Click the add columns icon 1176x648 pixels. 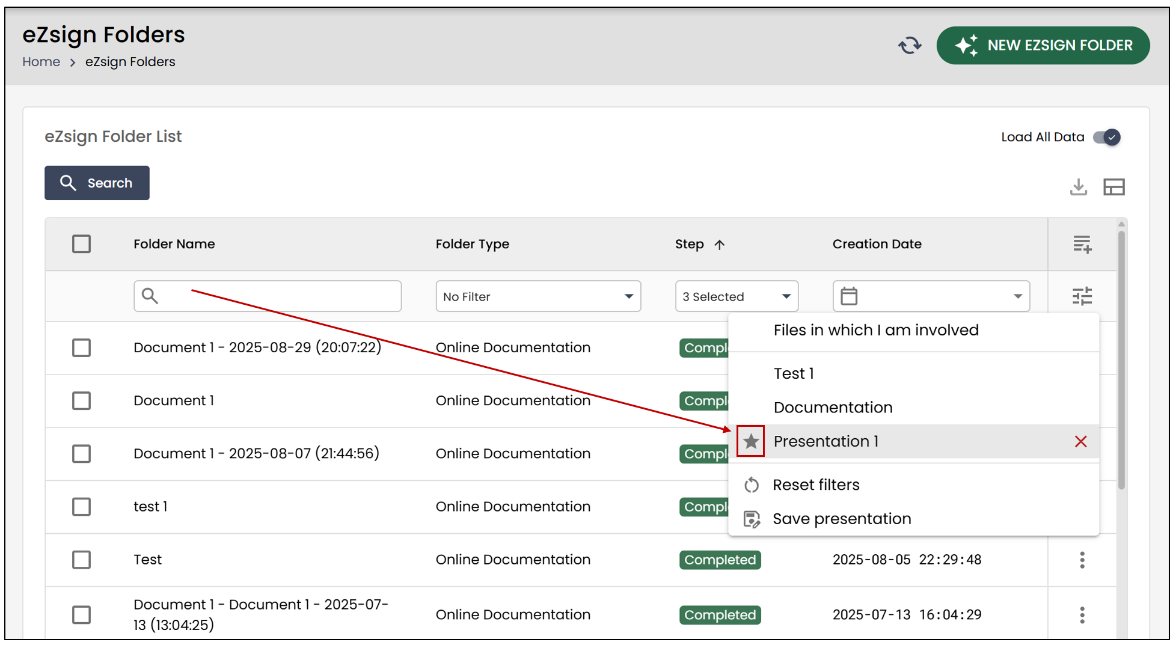click(x=1082, y=244)
